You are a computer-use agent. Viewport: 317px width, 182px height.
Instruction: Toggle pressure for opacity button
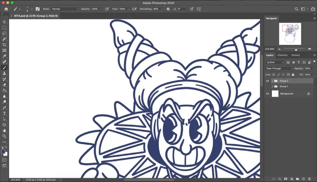pyautogui.click(x=107, y=9)
